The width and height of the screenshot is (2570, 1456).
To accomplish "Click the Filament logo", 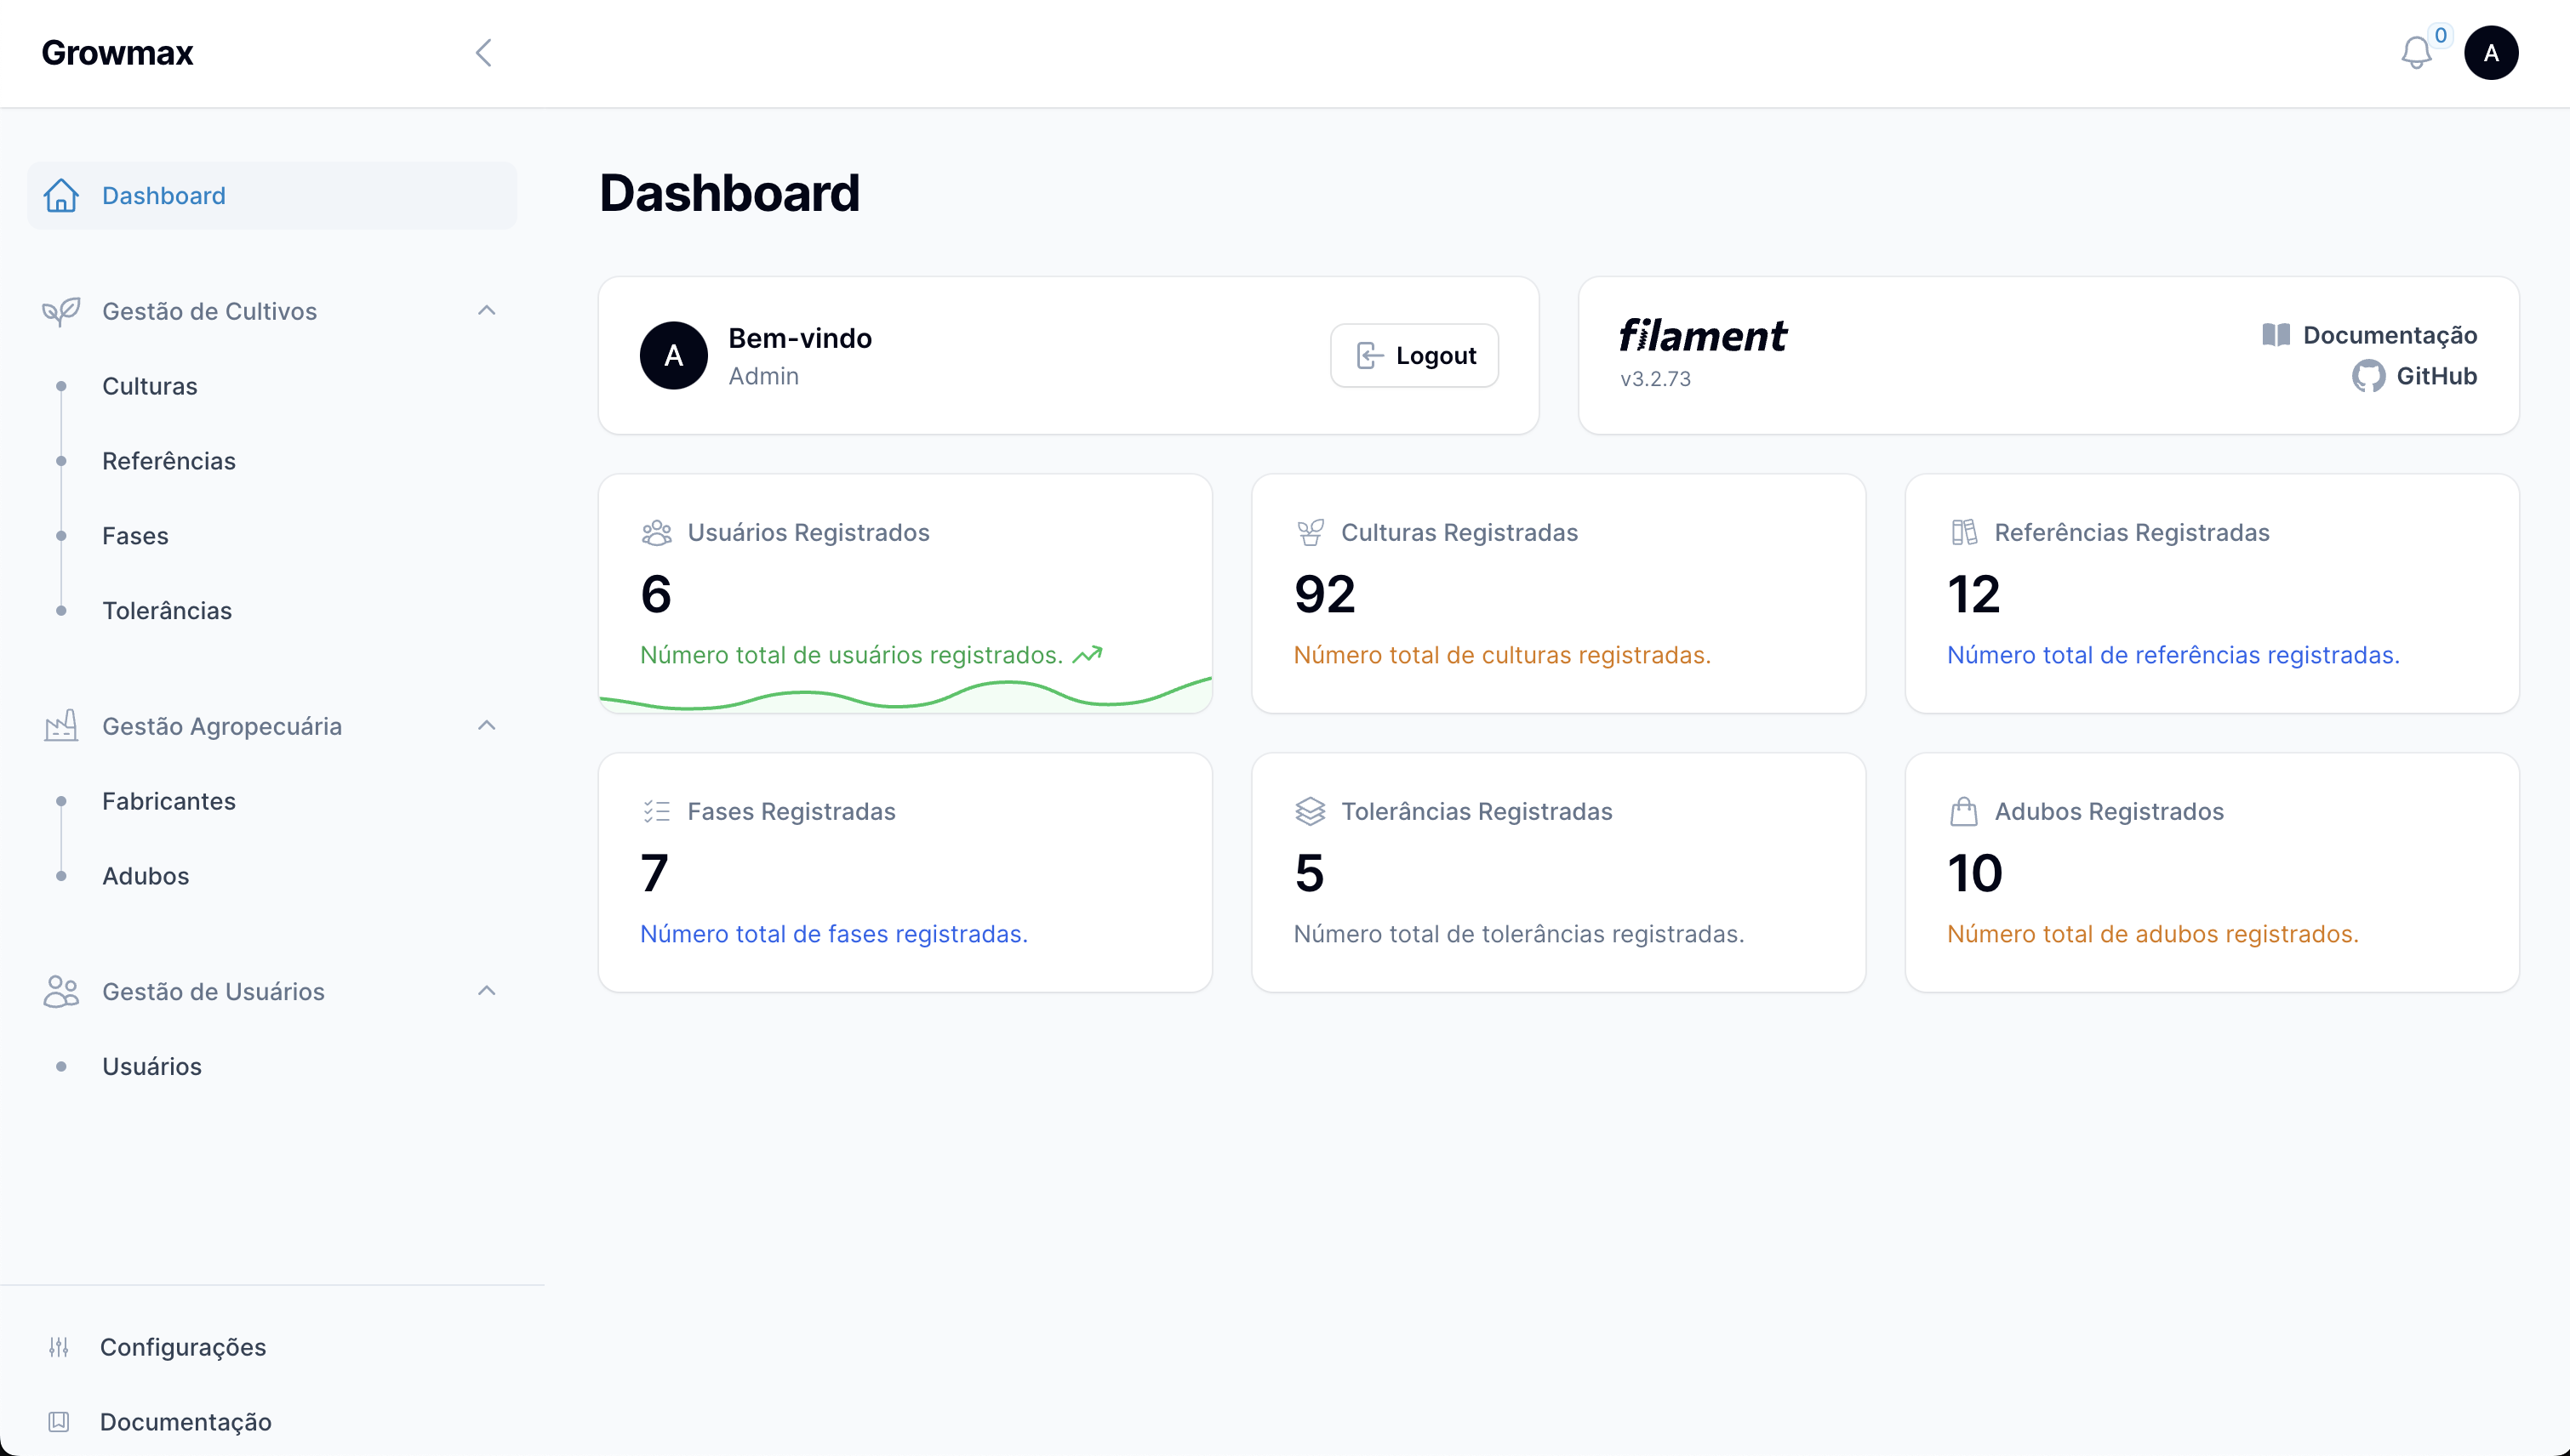I will 1703,336.
